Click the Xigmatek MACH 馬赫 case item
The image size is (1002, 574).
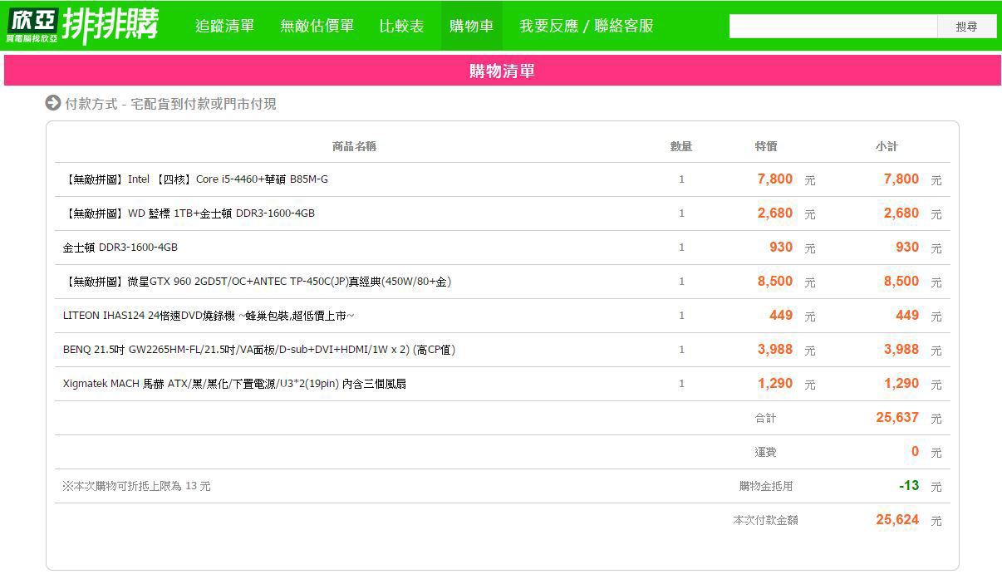point(234,384)
